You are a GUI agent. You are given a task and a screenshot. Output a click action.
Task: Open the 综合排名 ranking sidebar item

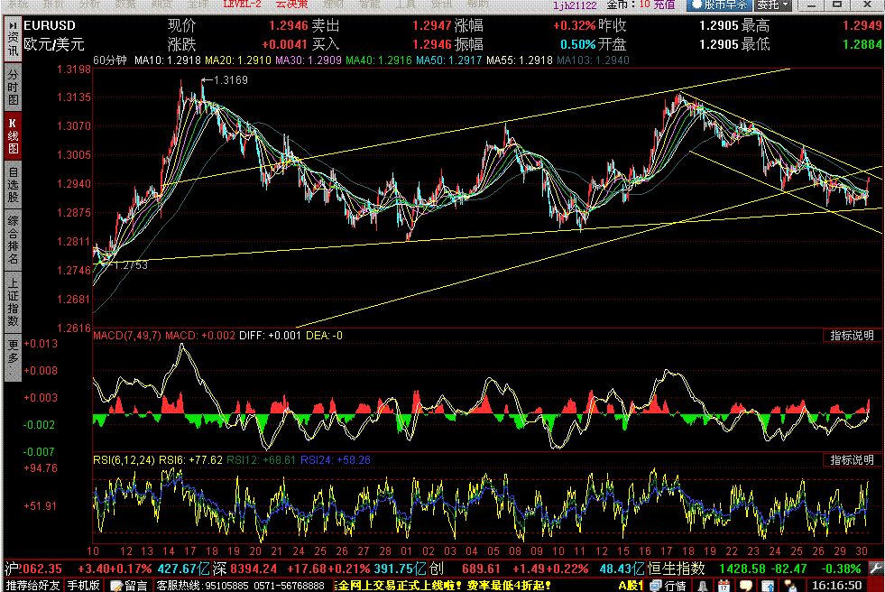[x=13, y=240]
